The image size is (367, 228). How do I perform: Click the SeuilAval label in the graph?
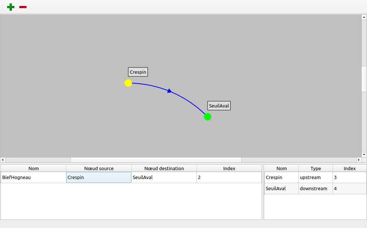click(219, 106)
